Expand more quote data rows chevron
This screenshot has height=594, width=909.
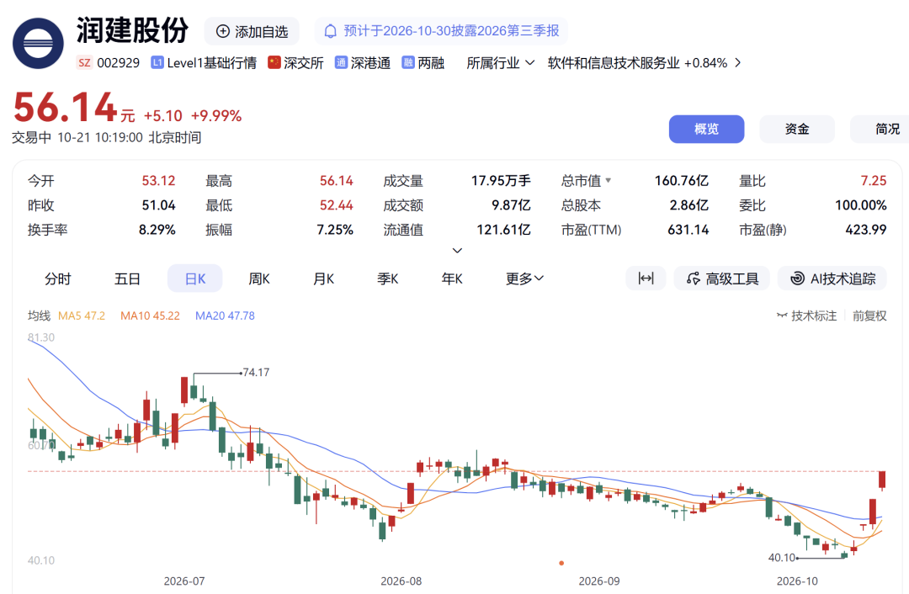457,251
